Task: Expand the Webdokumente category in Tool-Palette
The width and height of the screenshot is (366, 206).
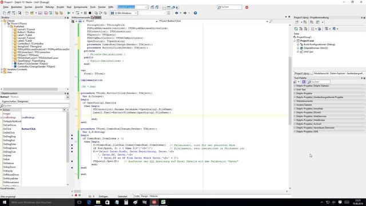Action: click(295, 101)
